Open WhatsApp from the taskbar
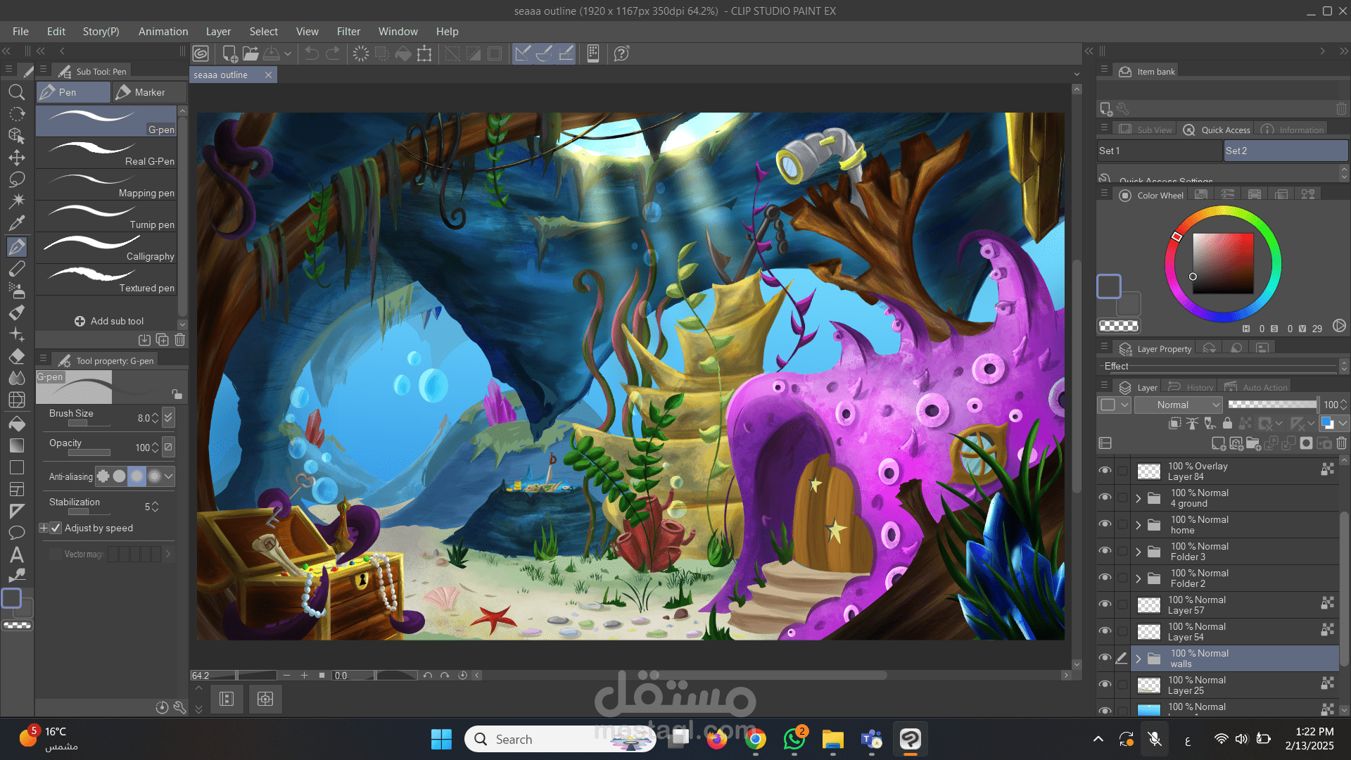The width and height of the screenshot is (1351, 760). (x=794, y=739)
